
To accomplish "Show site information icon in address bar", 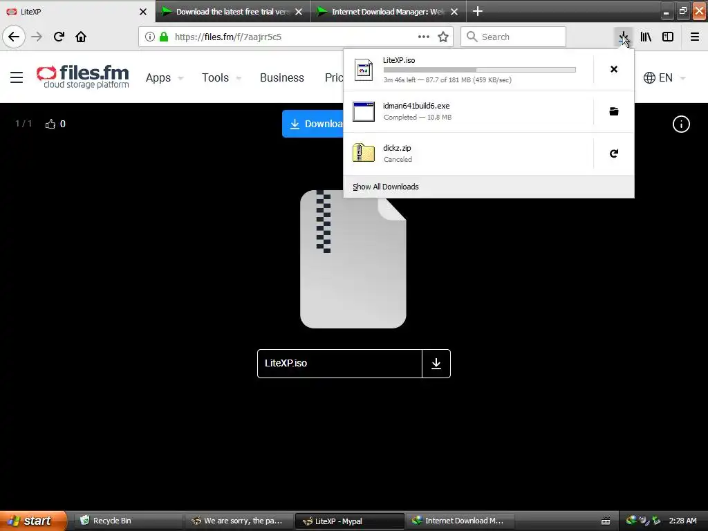I will click(x=150, y=37).
